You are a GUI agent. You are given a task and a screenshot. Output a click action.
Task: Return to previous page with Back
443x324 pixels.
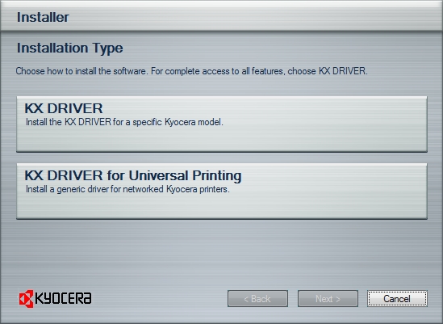pos(257,298)
